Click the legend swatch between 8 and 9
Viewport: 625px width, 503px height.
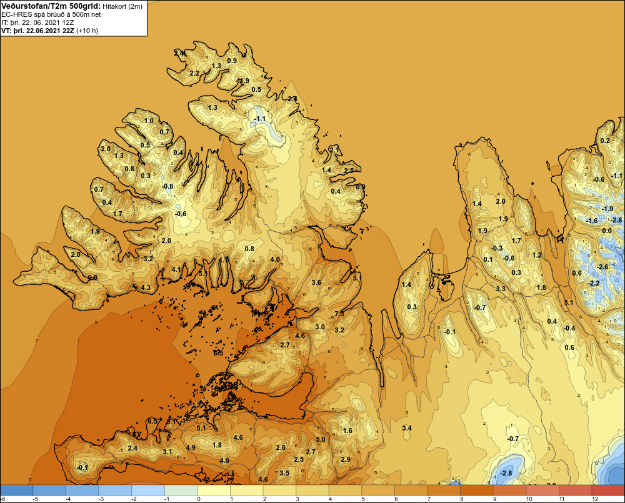pos(477,490)
